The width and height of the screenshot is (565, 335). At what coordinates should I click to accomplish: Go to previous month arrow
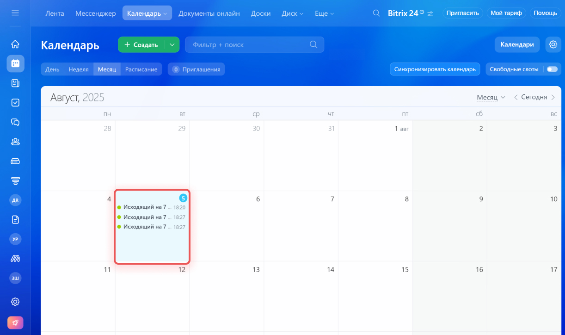point(516,97)
